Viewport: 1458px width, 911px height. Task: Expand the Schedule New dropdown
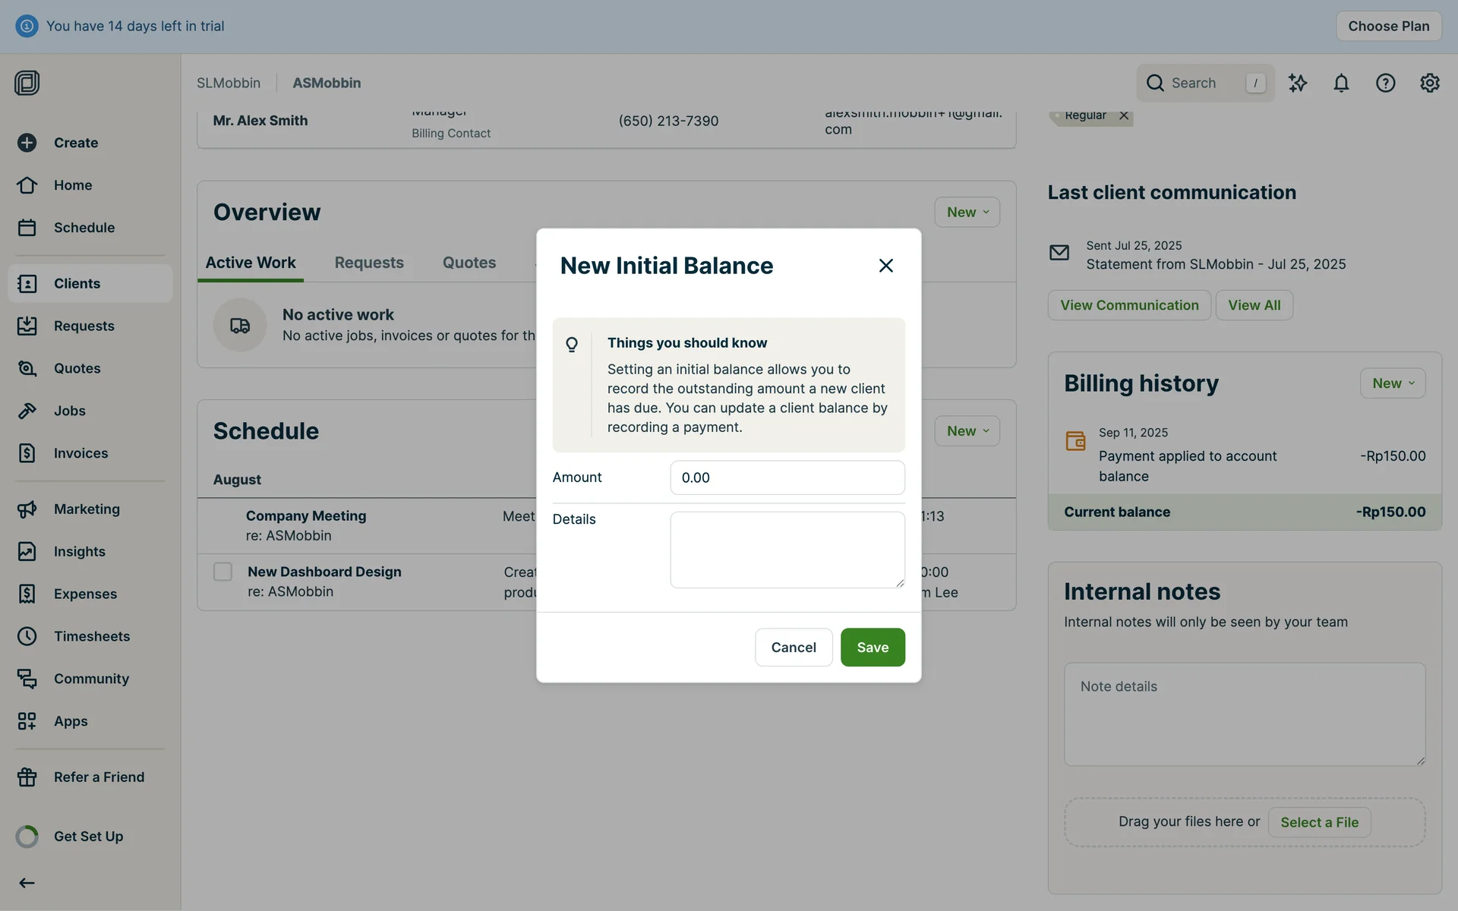pos(967,431)
